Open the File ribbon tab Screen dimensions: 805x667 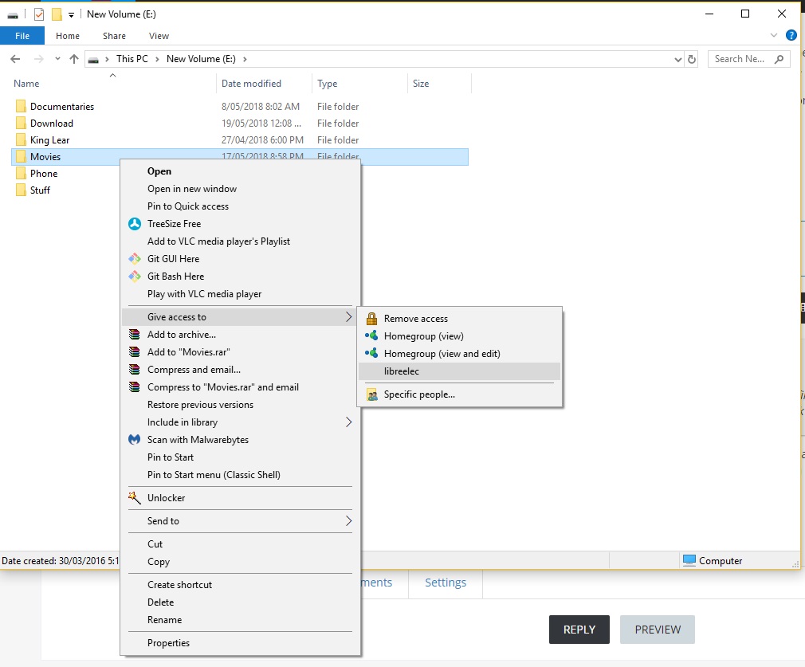pyautogui.click(x=22, y=36)
